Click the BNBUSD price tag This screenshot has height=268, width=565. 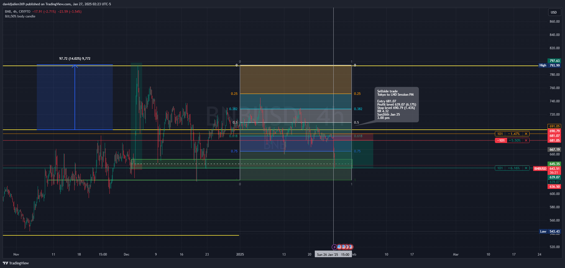tap(540, 169)
